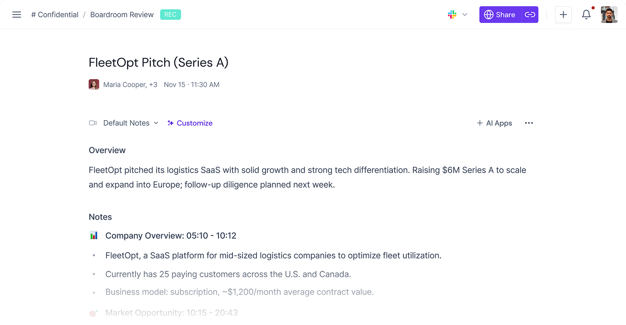This screenshot has height=325, width=626.
Task: Open the hamburger menu
Action: coord(17,14)
